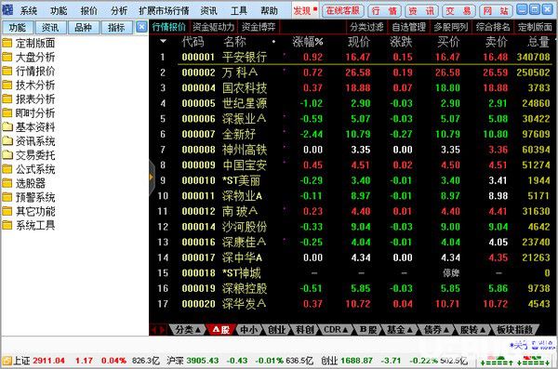The image size is (558, 369).
Task: Select the A股 bottom tab
Action: (221, 330)
